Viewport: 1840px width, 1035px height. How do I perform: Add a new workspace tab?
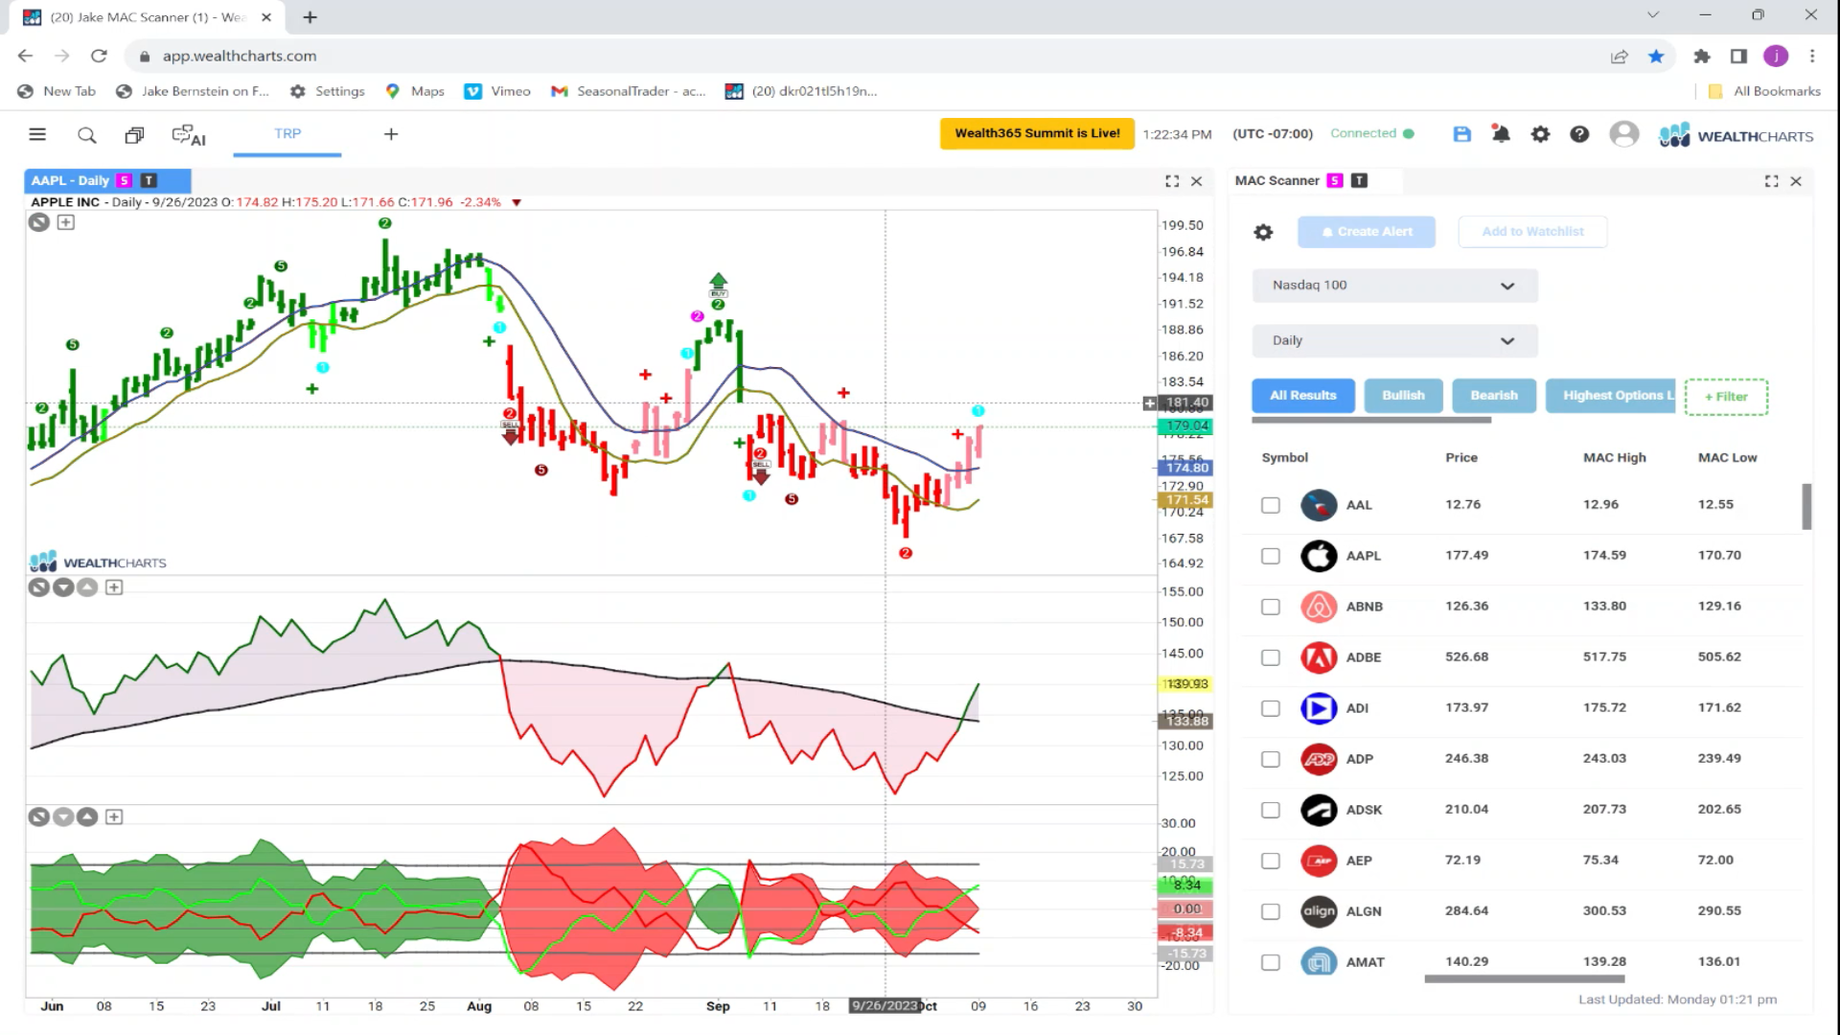[x=391, y=134]
